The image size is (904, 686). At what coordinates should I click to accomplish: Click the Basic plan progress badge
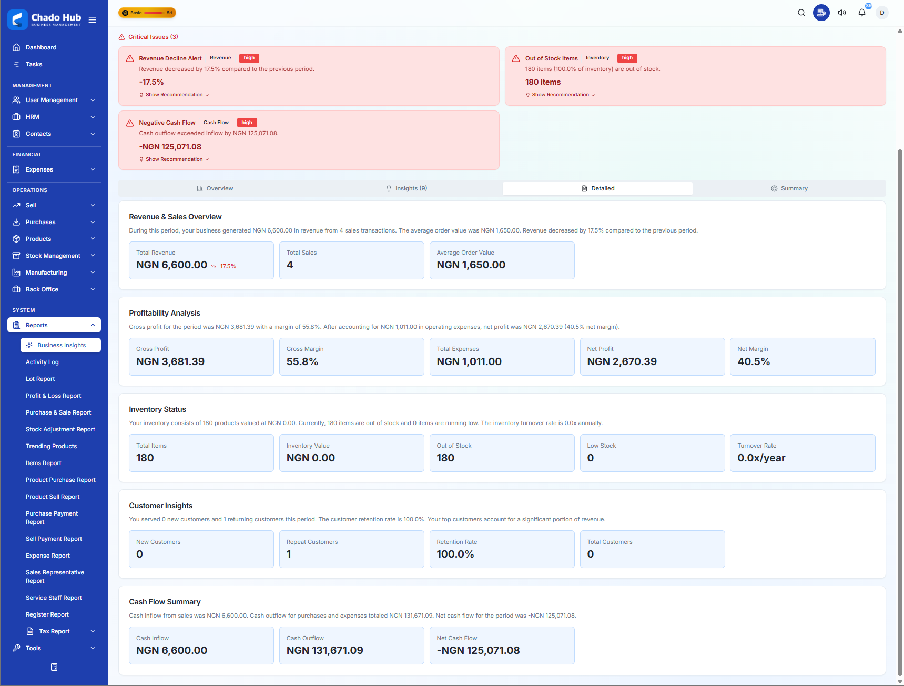[147, 13]
